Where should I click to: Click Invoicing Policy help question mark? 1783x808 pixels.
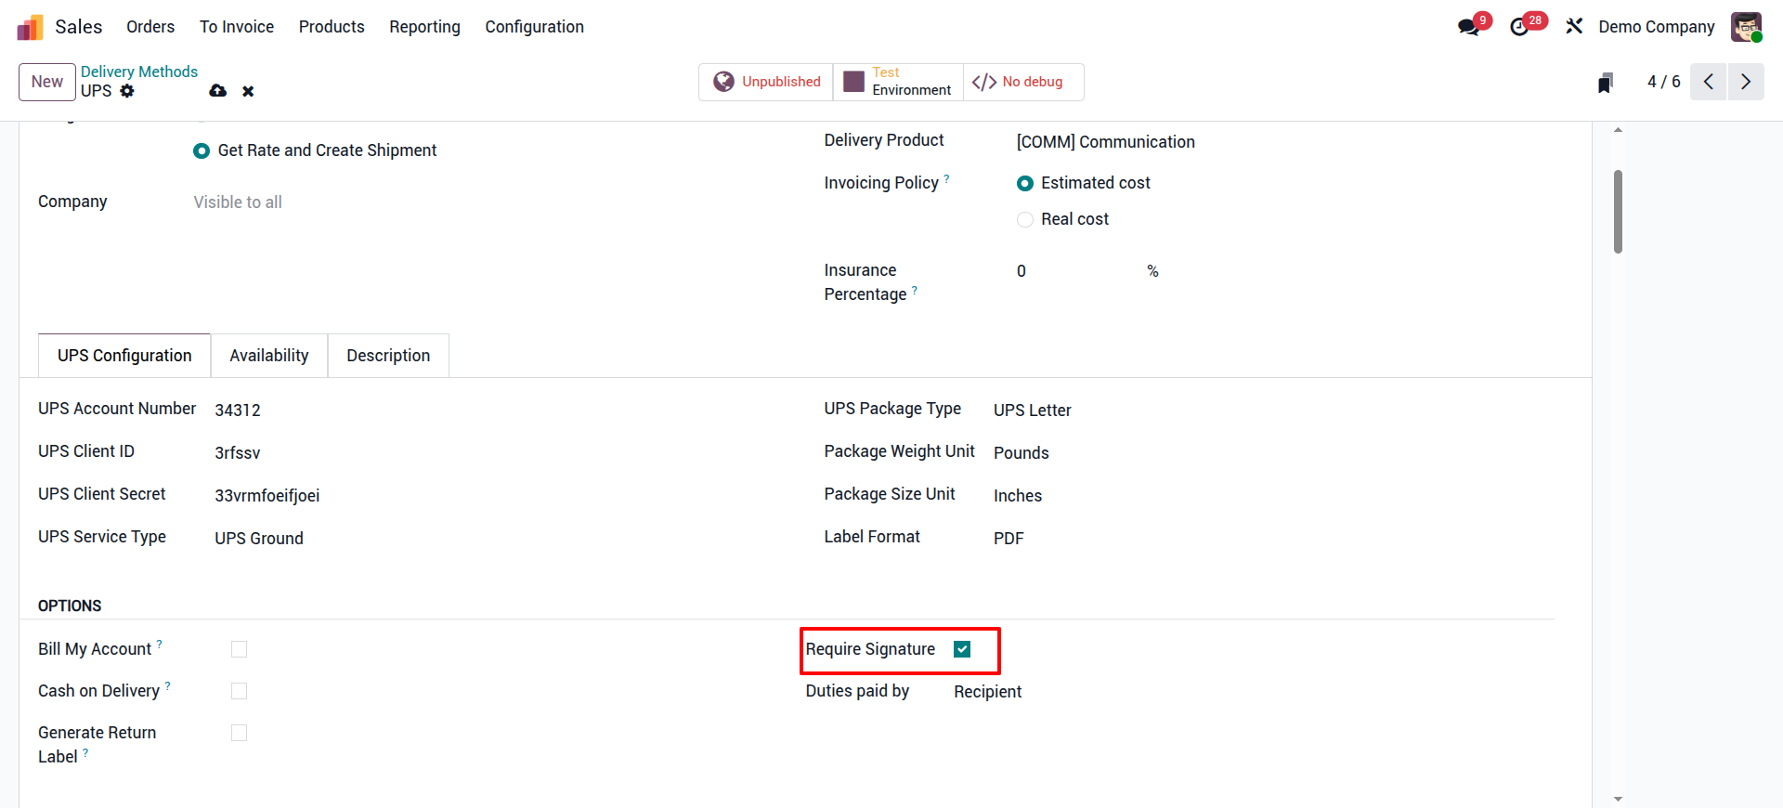(946, 177)
